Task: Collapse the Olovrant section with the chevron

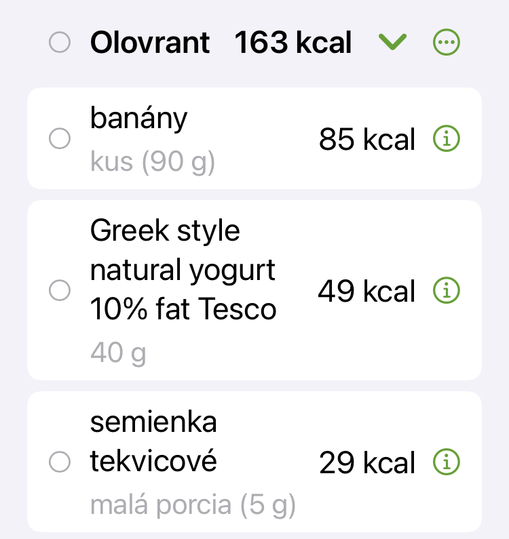Action: click(392, 43)
